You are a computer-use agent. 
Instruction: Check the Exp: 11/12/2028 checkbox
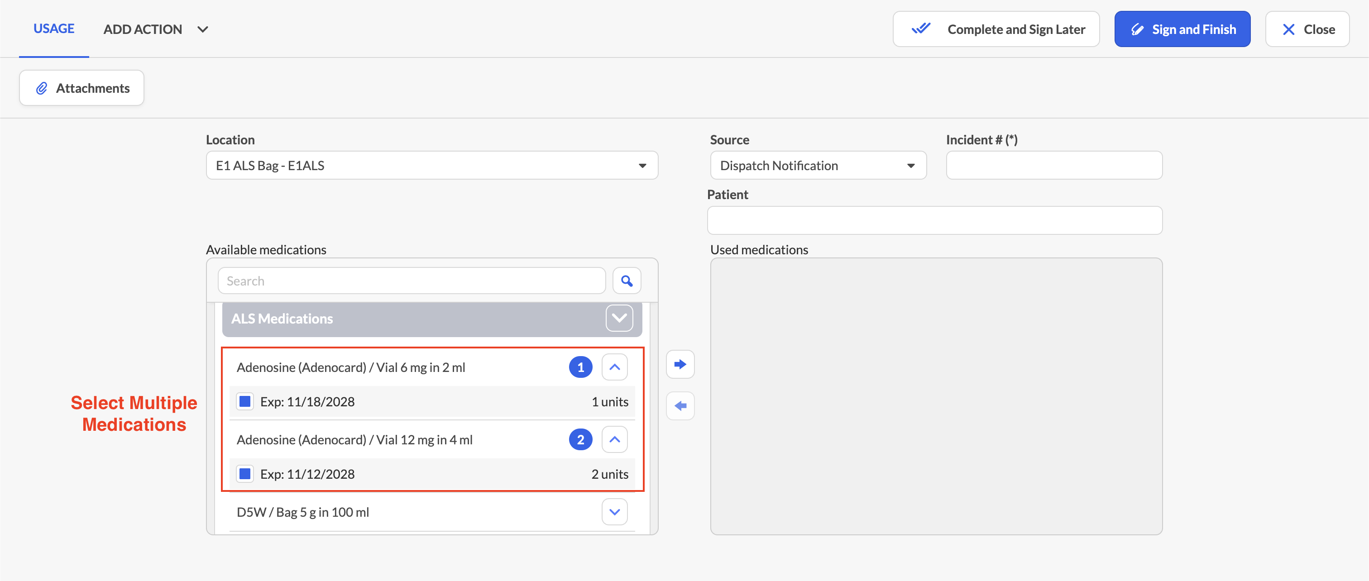tap(244, 474)
